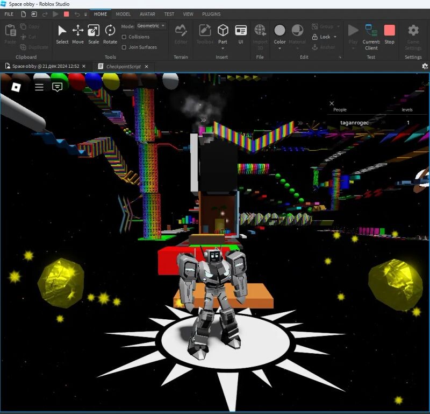Expand the Color picker dropdown
The width and height of the screenshot is (430, 414).
coord(279,48)
